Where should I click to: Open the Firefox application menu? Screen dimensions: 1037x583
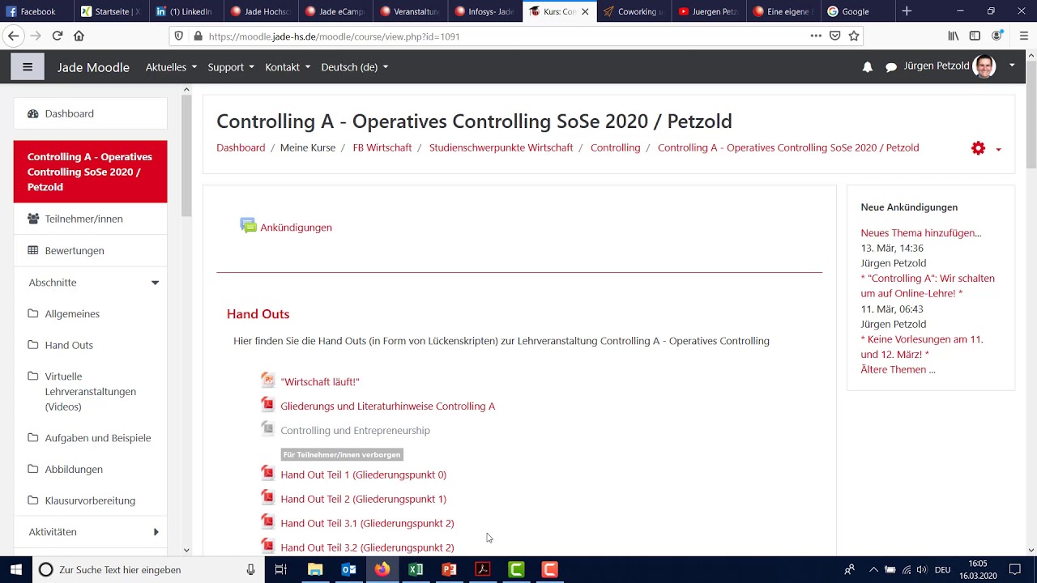tap(1023, 36)
